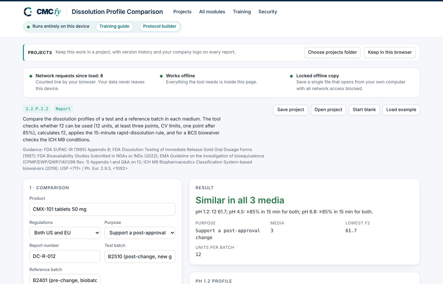This screenshot has width=443, height=284.
Task: Open the Security nav link
Action: [x=268, y=12]
